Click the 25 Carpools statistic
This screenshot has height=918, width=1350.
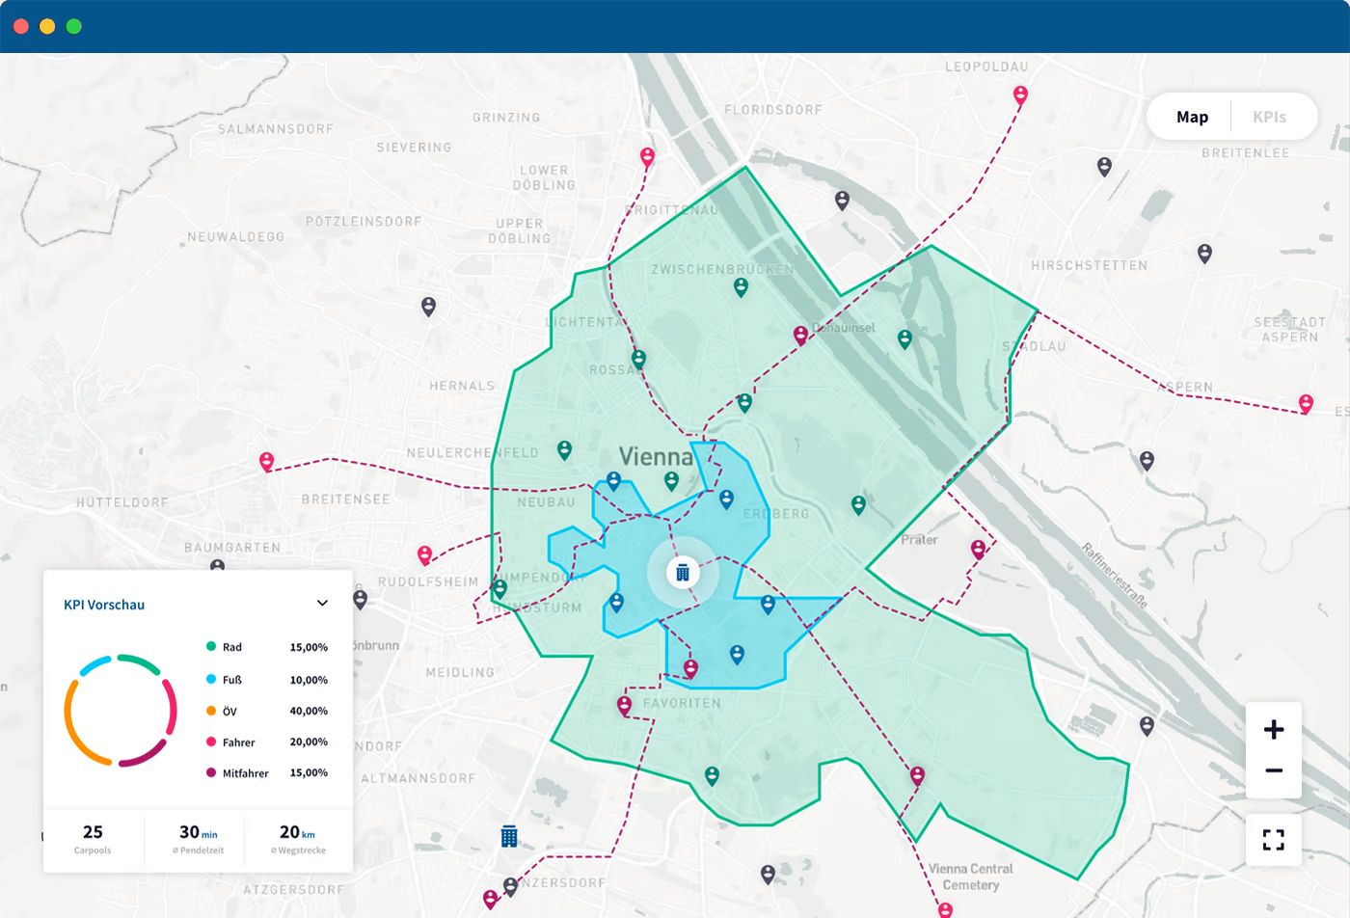point(93,838)
